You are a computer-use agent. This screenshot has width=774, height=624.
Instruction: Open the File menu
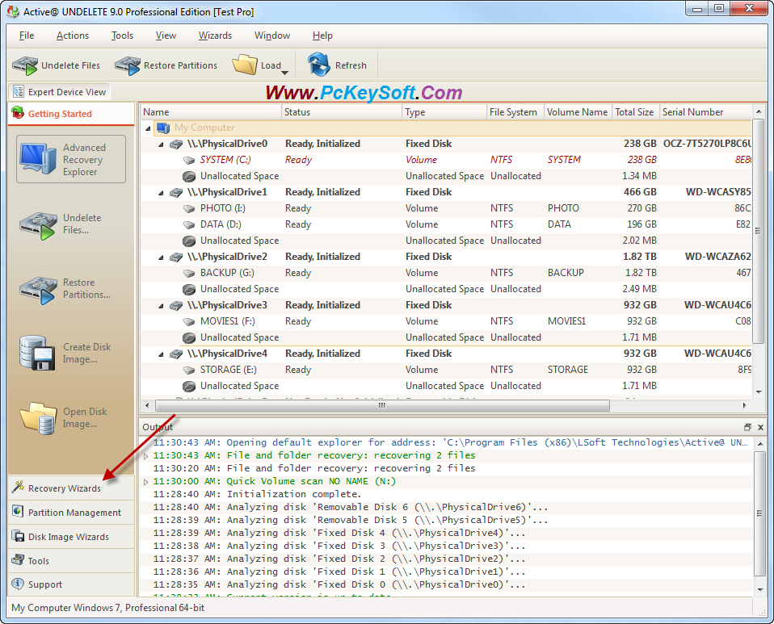(x=27, y=36)
